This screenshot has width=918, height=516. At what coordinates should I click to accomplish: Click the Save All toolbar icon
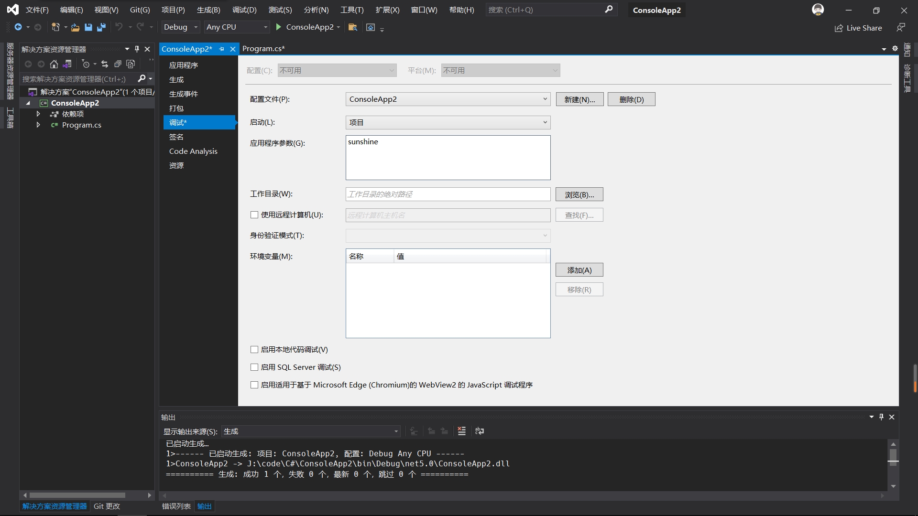click(101, 27)
